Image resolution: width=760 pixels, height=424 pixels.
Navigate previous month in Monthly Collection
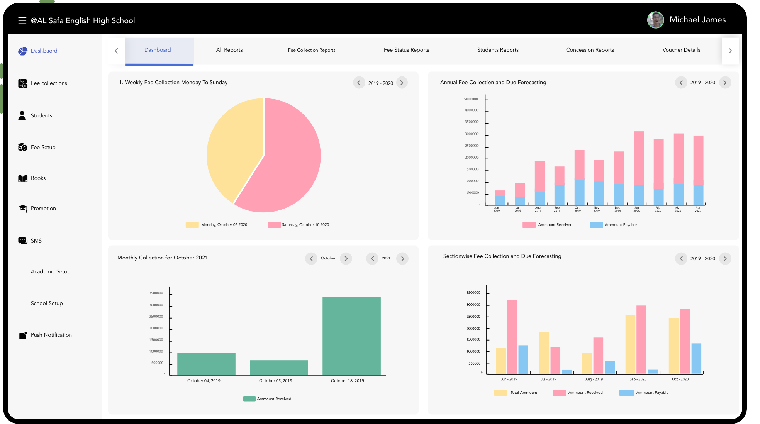pos(312,258)
